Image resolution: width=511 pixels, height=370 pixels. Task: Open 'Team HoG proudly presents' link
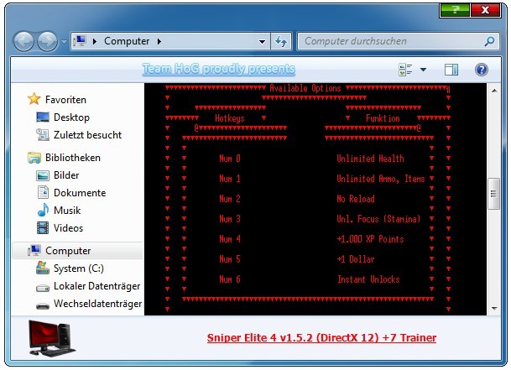219,69
